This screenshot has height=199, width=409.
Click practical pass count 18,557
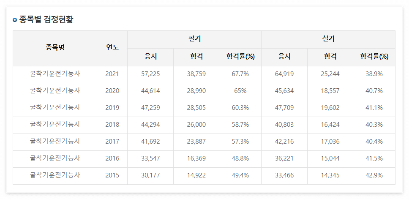point(330,91)
